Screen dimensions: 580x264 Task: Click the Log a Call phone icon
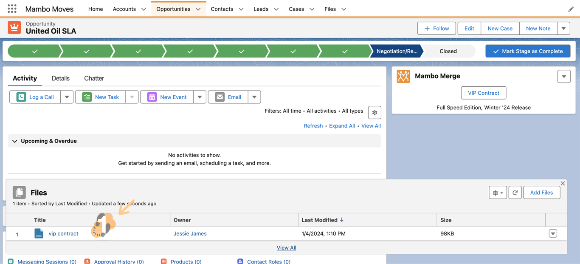point(21,97)
